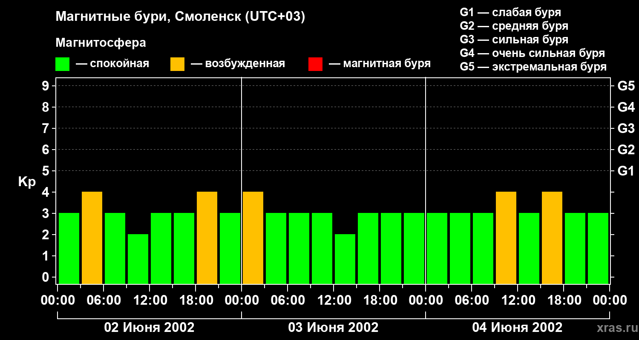Click the last green bar on 04 Июня

598,248
